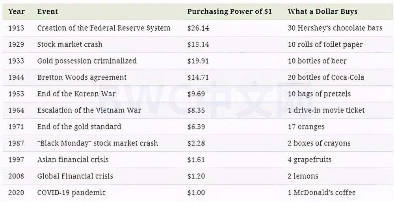The height and width of the screenshot is (202, 394).
Task: Click the Year column header
Action: 16,11
